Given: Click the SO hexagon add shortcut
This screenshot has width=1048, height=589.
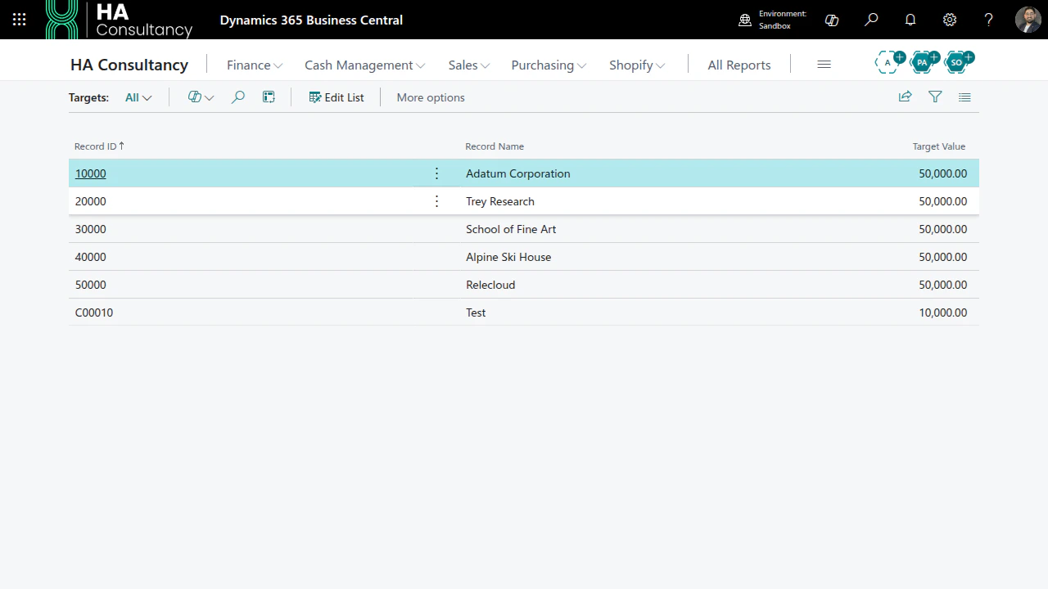Looking at the screenshot, I should point(958,61).
